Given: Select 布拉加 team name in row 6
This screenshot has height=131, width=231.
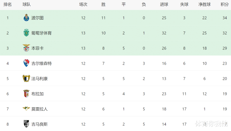Looking at the screenshot, I should click(x=37, y=94).
